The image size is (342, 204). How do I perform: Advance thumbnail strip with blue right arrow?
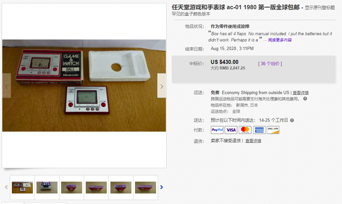pos(162,187)
